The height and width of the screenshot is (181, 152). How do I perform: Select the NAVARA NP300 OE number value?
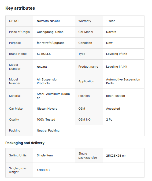pos(48,21)
